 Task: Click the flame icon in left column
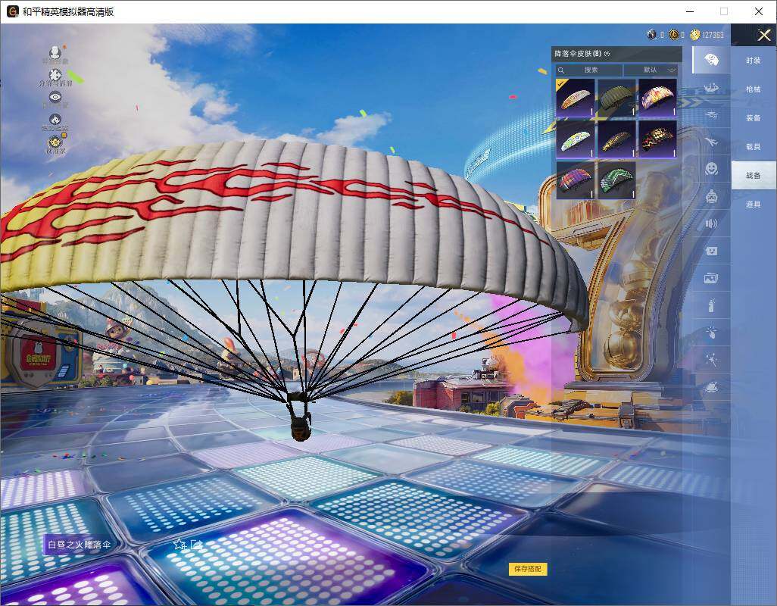click(x=55, y=120)
